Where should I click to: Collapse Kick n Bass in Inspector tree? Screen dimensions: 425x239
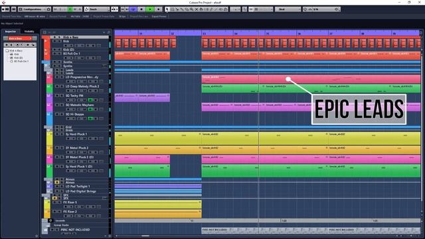pyautogui.click(x=7, y=50)
